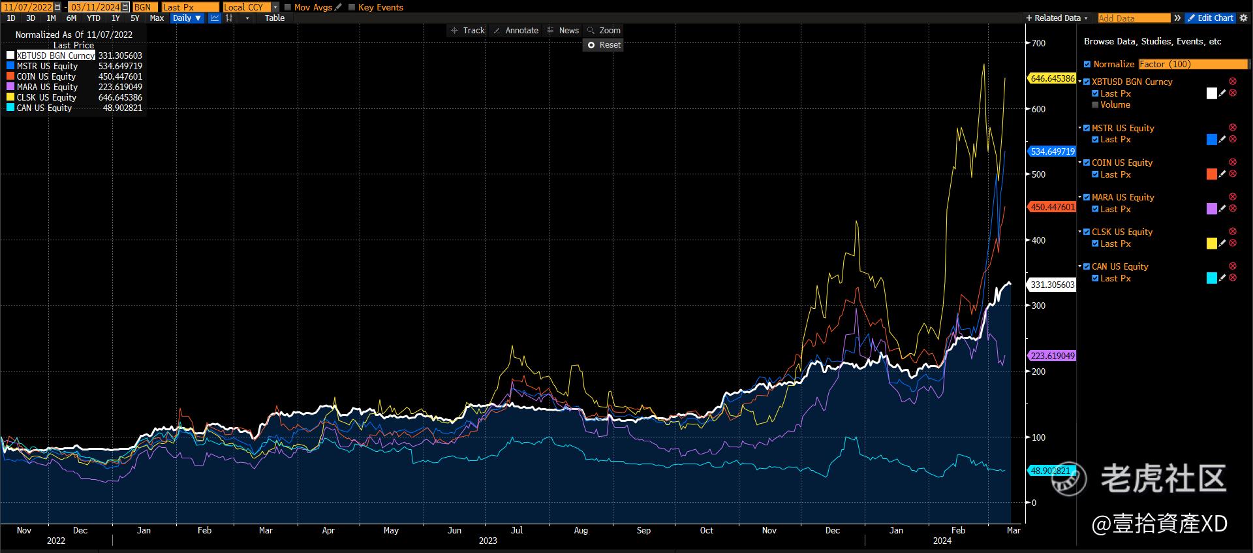This screenshot has height=553, width=1253.
Task: Open the Daily periodicity dropdown
Action: tap(187, 18)
